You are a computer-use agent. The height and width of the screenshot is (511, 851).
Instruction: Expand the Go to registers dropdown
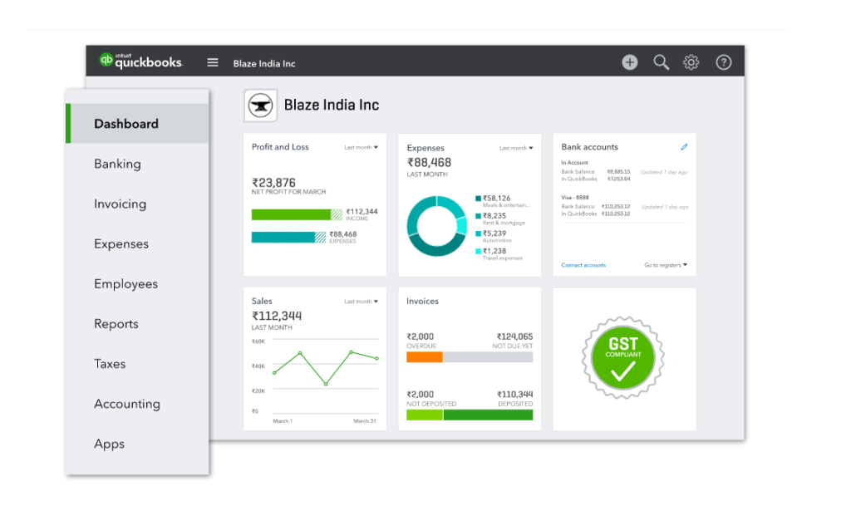click(x=666, y=265)
